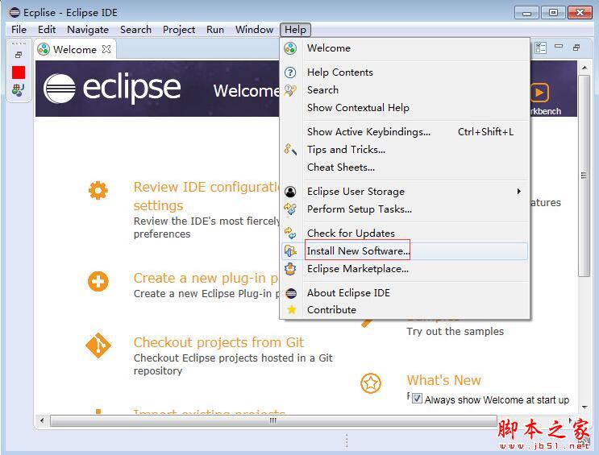Click the Git diamond icon beside Checkout projects
Viewport: 599px width, 455px height.
[98, 345]
